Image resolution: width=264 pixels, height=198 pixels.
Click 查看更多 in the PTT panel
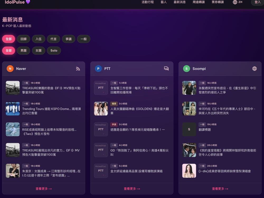pos(132,189)
